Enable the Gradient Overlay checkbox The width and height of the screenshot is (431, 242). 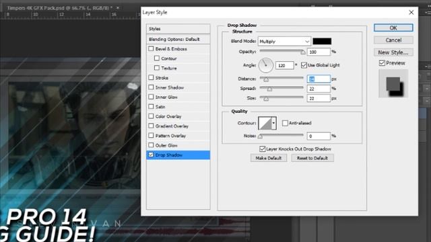click(x=151, y=126)
